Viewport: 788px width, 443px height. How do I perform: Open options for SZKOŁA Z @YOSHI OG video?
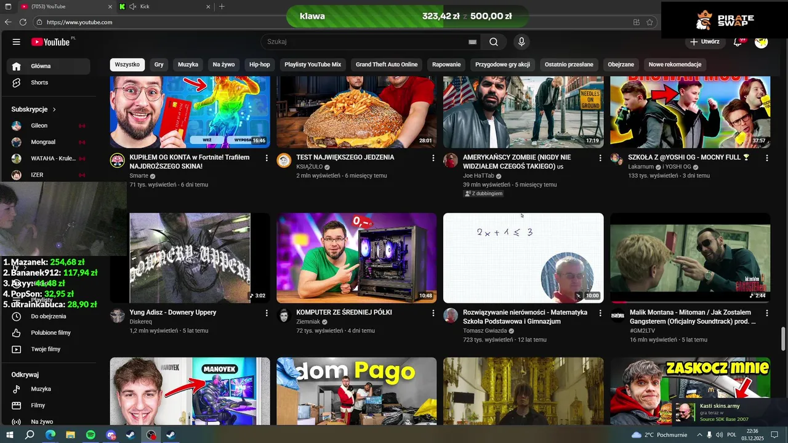pyautogui.click(x=766, y=158)
